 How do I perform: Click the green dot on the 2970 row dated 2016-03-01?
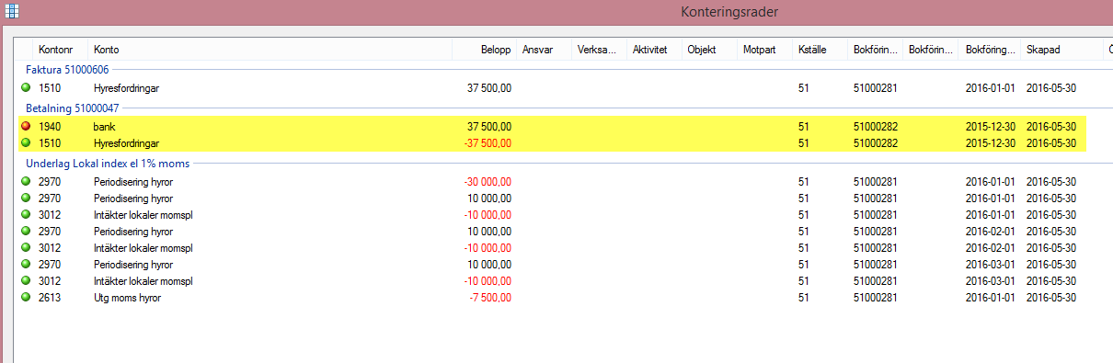tap(26, 265)
